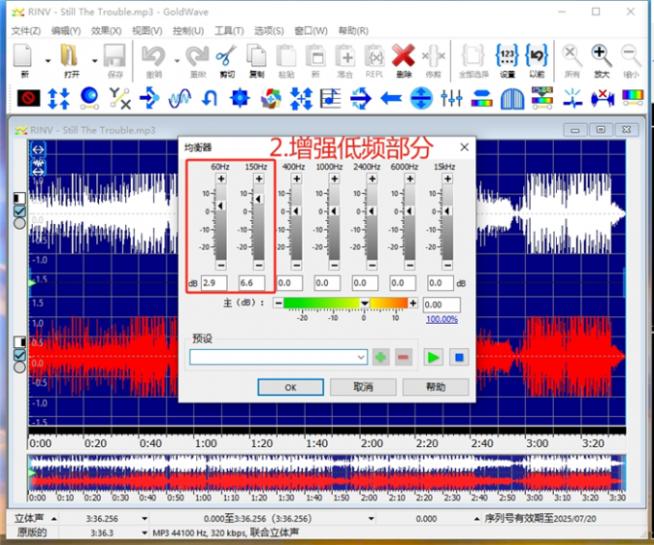Screen dimensions: 654x545
Task: Open dropdown arrow beside Undo icon
Action: 177,61
